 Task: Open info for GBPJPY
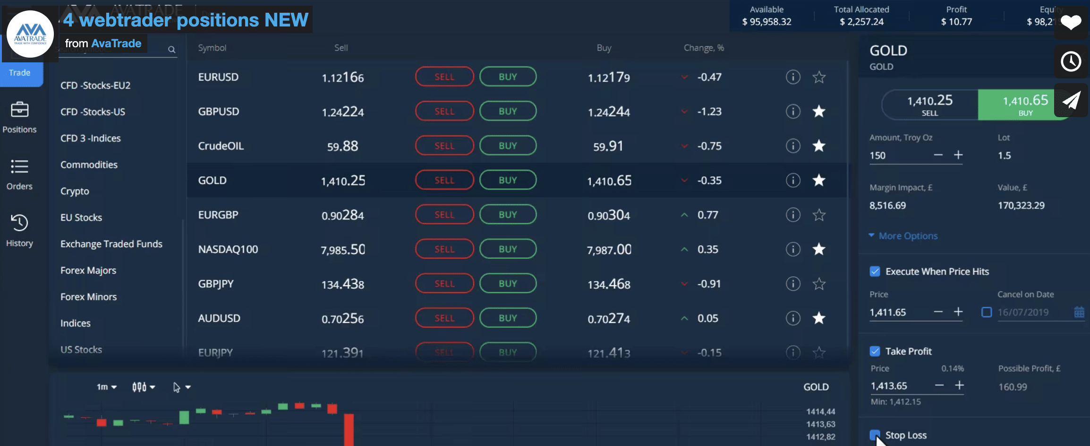pyautogui.click(x=793, y=284)
